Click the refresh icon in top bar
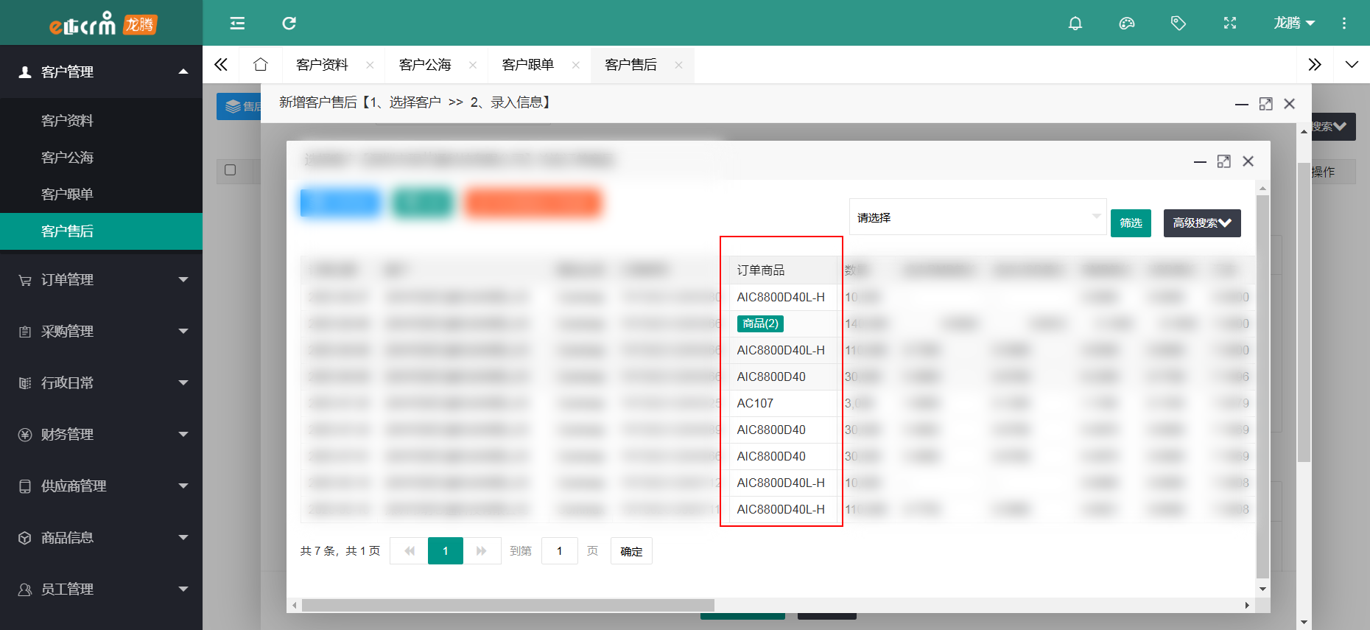The height and width of the screenshot is (630, 1370). [289, 24]
